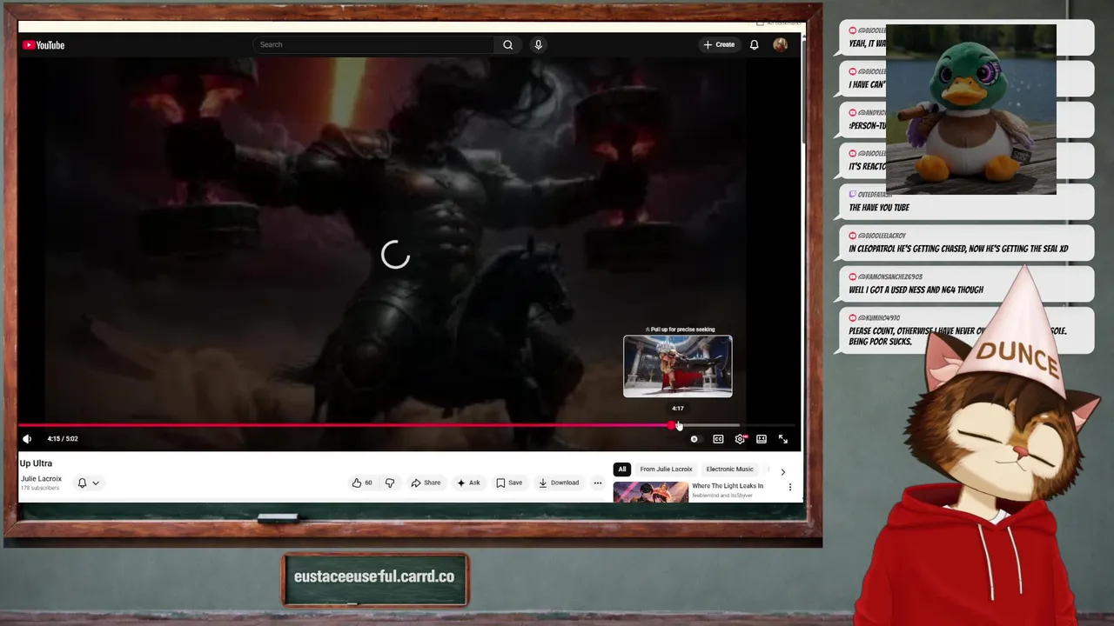Seek to the middle of the progress bar

coord(409,426)
